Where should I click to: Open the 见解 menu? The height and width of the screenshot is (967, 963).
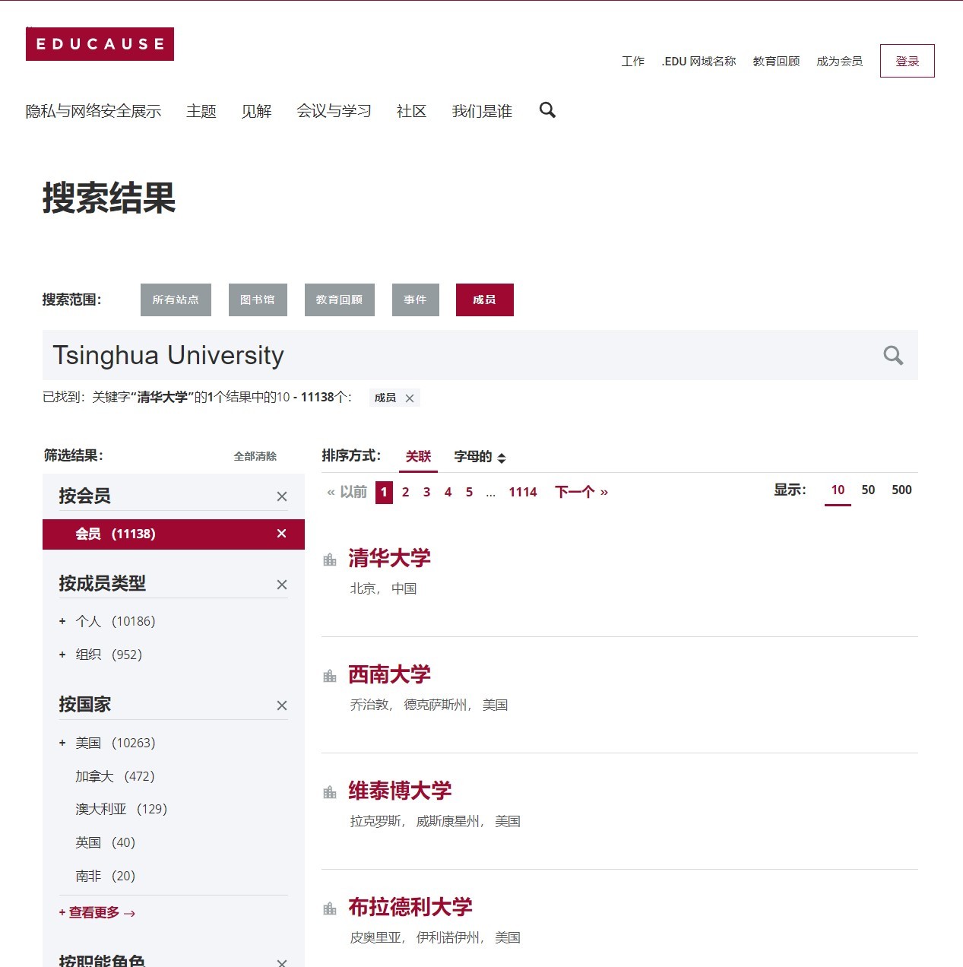[257, 111]
